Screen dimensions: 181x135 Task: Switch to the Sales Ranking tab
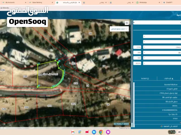tap(37, 3)
